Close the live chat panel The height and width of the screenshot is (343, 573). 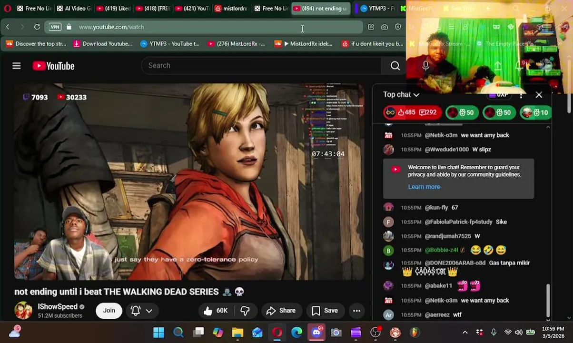pyautogui.click(x=539, y=95)
